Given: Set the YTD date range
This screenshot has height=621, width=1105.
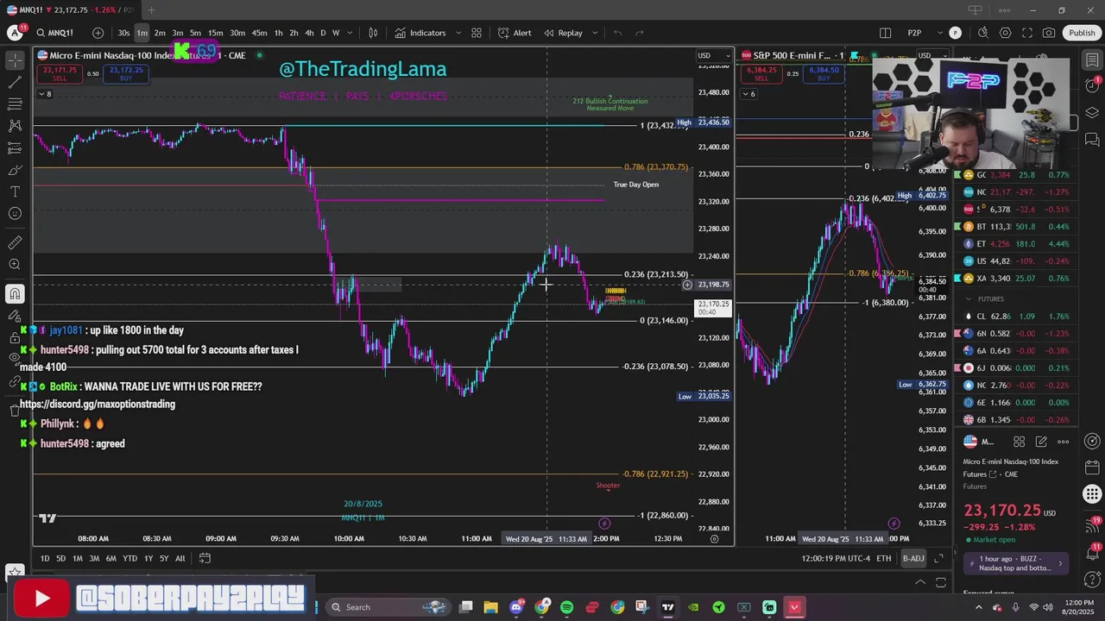Looking at the screenshot, I should point(129,558).
